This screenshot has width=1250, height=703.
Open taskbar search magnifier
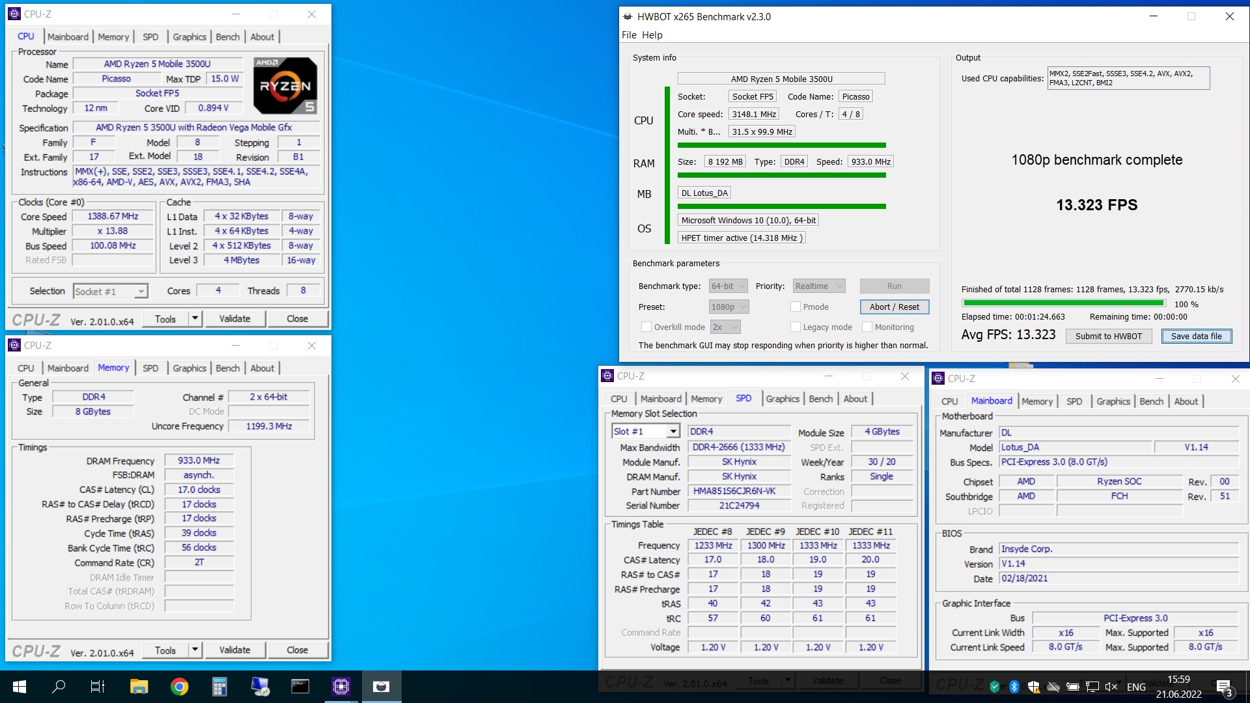59,686
